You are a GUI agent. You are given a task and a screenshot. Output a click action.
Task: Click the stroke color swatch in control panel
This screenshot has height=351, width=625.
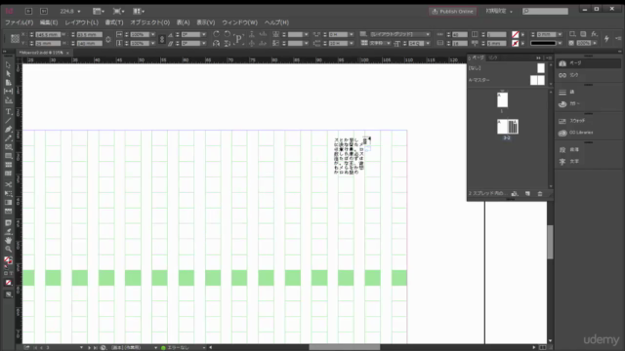pyautogui.click(x=515, y=43)
